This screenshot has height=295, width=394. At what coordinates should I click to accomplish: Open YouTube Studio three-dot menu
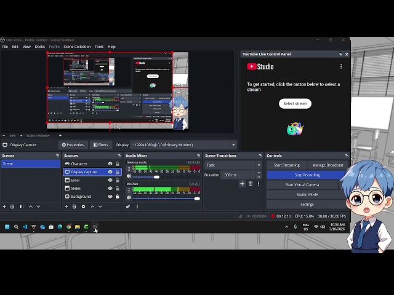point(341,66)
